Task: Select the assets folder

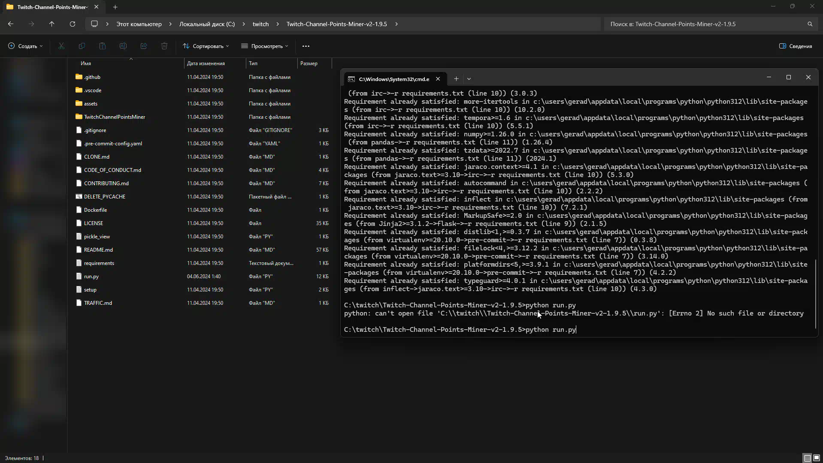Action: point(91,103)
